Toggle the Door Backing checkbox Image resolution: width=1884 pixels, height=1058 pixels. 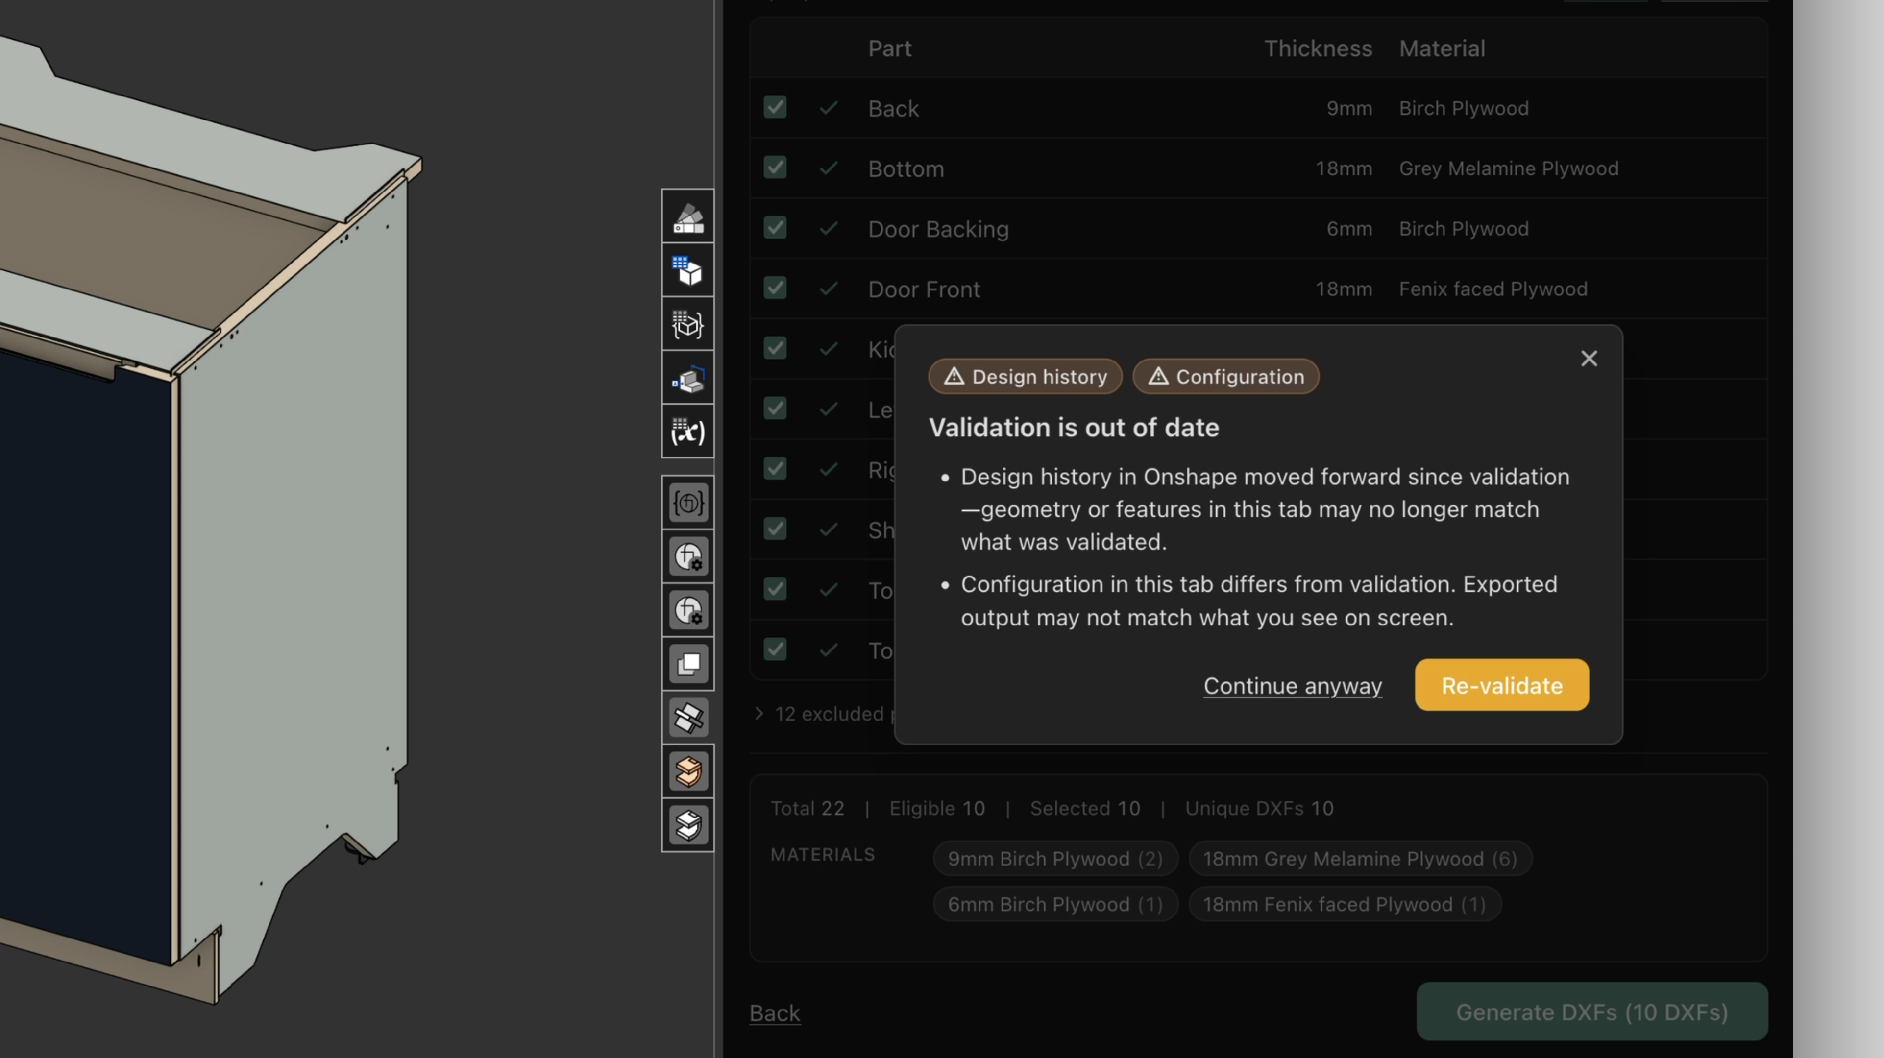[x=775, y=227]
